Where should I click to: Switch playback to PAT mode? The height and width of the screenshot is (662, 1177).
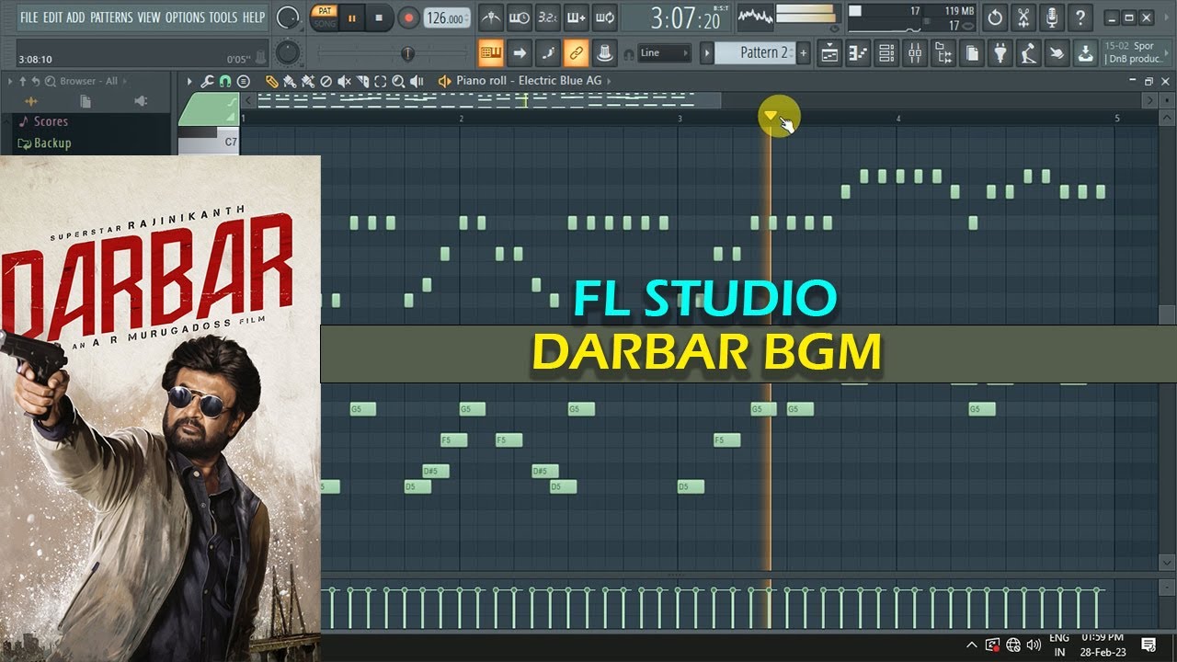(x=323, y=11)
